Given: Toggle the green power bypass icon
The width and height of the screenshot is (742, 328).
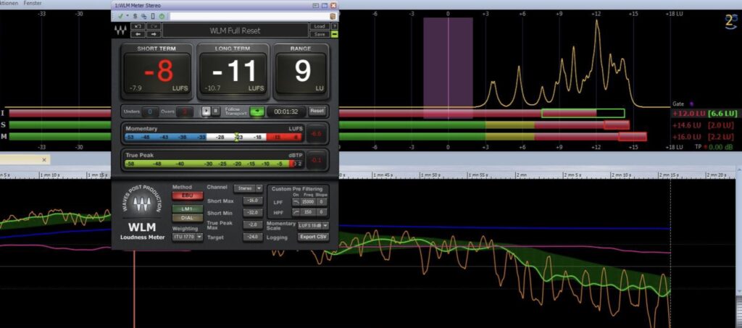Looking at the screenshot, I should click(162, 16).
